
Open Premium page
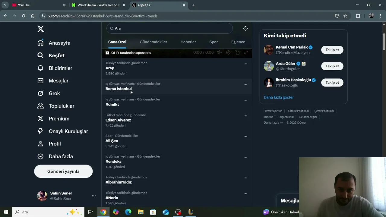point(53,119)
